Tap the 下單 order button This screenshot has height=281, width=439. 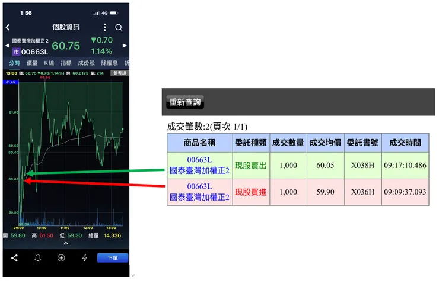tap(113, 258)
